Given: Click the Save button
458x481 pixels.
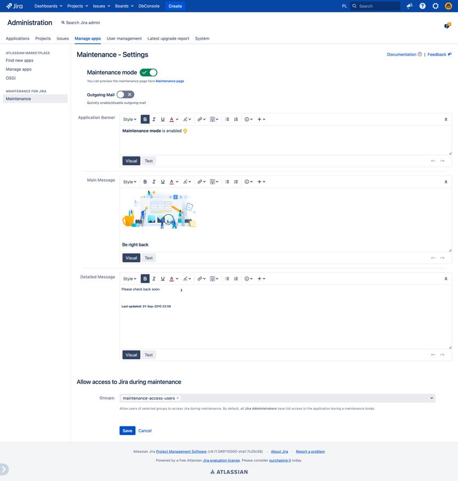Looking at the screenshot, I should pyautogui.click(x=127, y=431).
